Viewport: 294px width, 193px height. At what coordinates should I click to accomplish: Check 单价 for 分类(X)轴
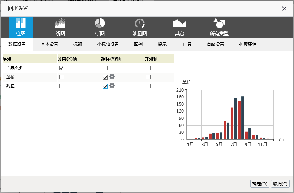[61, 77]
